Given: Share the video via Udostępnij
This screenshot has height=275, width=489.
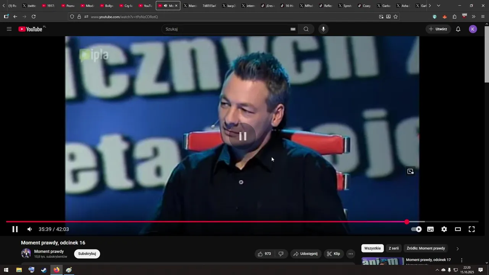Looking at the screenshot, I should [306, 254].
